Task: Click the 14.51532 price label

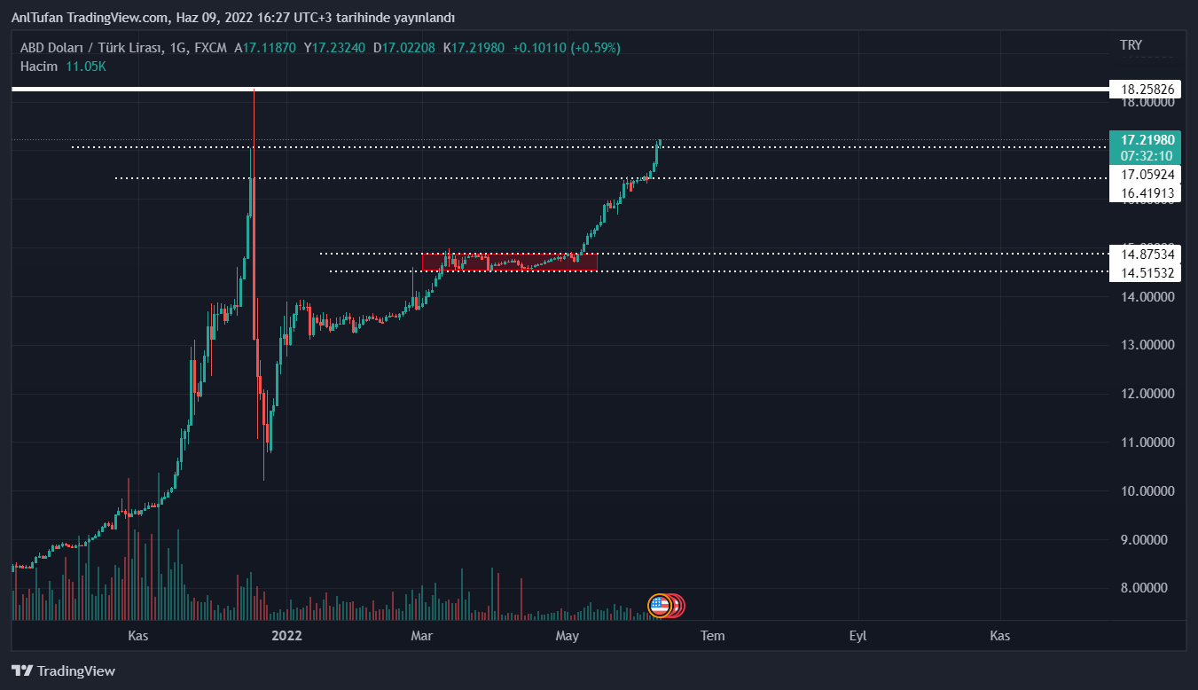Action: 1147,273
